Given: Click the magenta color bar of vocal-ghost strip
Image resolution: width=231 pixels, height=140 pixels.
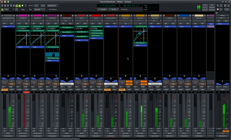Looking at the screenshot, I should point(23,16).
